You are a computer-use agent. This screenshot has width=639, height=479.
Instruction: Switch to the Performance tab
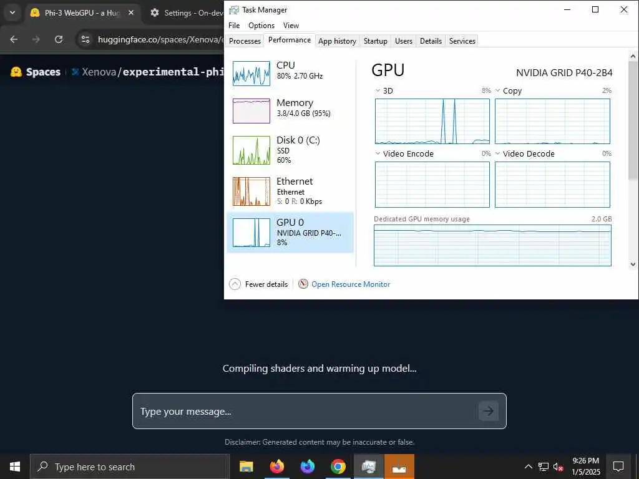click(290, 40)
